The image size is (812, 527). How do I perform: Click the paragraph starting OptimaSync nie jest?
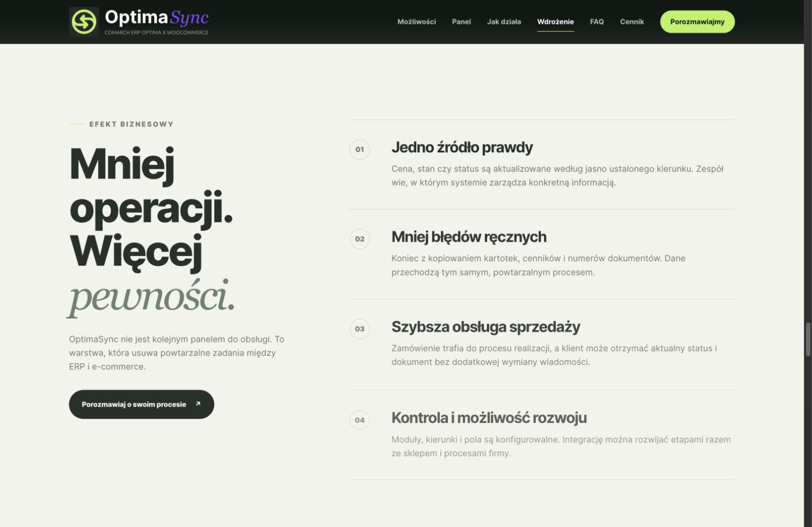[177, 353]
